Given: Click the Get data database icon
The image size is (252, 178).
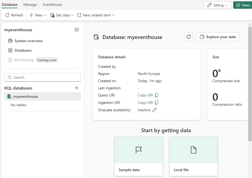Looking at the screenshot, I should pyautogui.click(x=52, y=15).
